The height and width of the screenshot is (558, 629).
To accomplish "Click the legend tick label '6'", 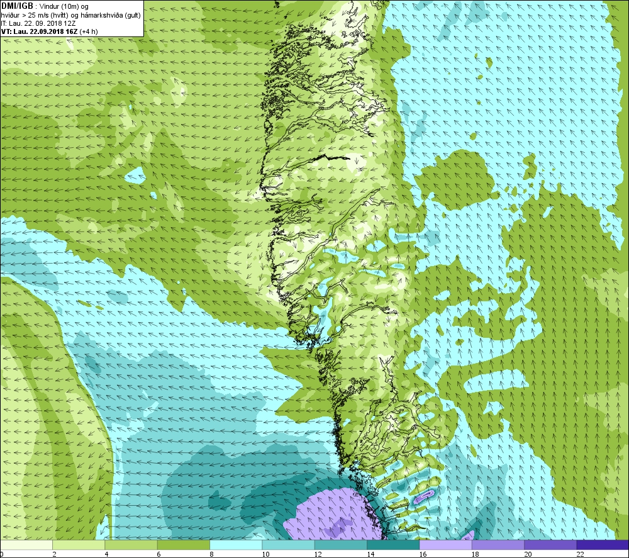I will [x=159, y=554].
